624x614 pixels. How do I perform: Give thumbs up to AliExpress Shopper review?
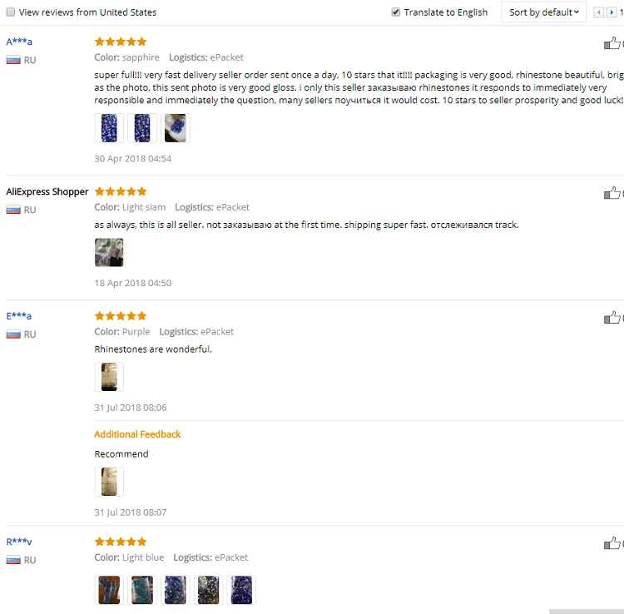612,193
